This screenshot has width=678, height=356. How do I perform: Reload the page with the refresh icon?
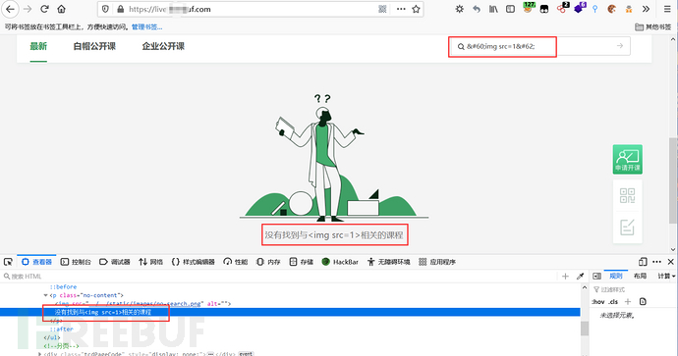(x=44, y=9)
